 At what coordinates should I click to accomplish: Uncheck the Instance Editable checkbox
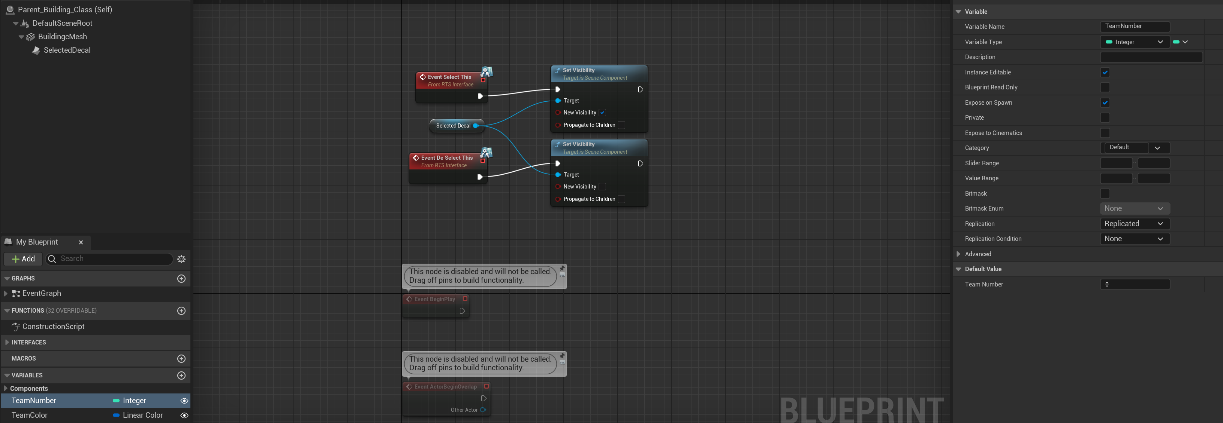coord(1105,73)
